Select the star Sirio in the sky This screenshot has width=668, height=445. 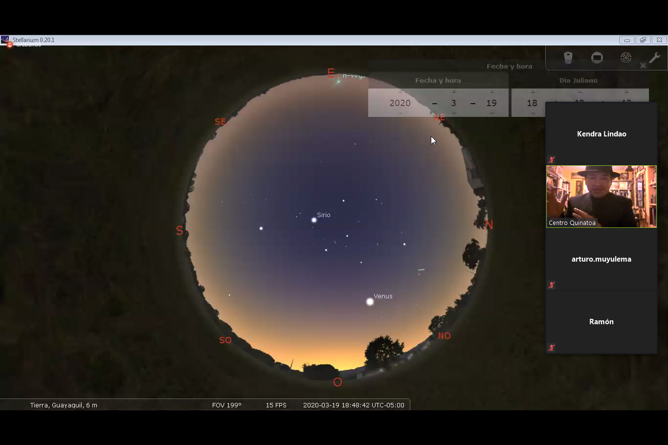click(x=314, y=220)
